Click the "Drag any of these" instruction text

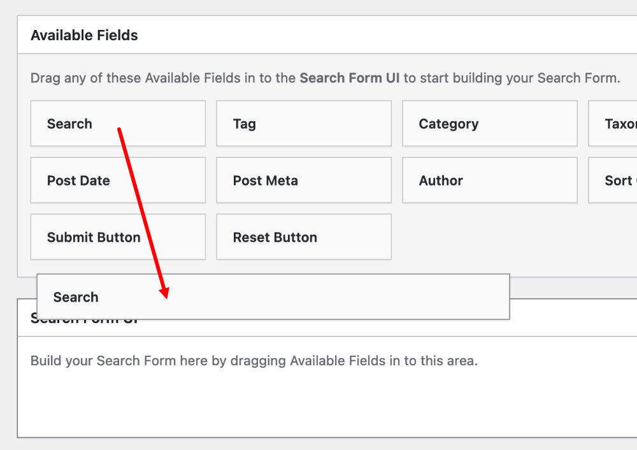[162, 78]
